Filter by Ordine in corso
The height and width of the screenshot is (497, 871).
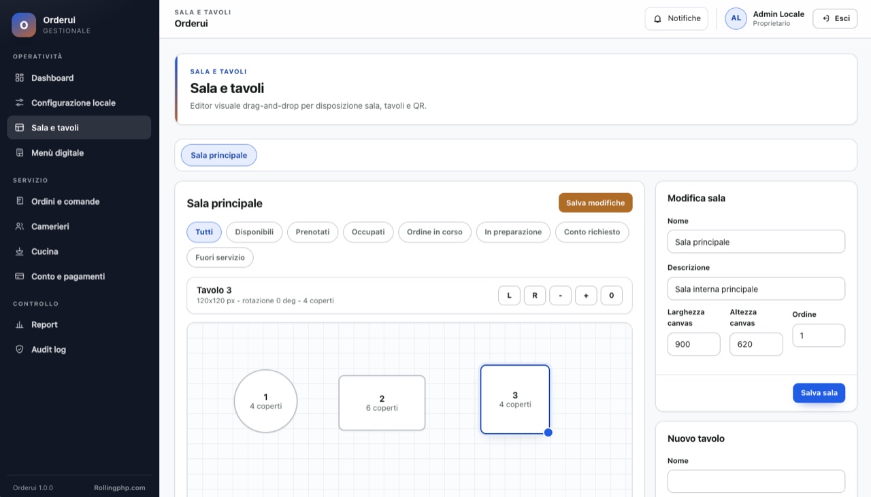pos(435,232)
